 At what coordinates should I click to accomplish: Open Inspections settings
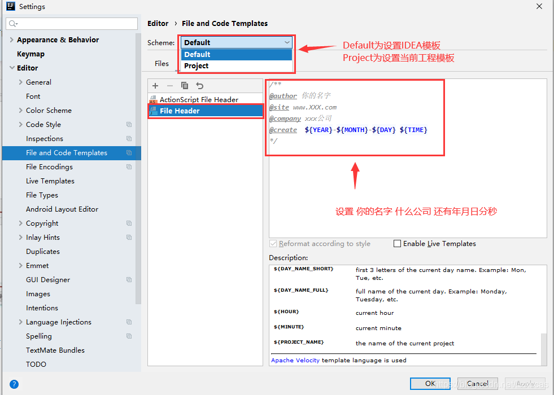(45, 138)
